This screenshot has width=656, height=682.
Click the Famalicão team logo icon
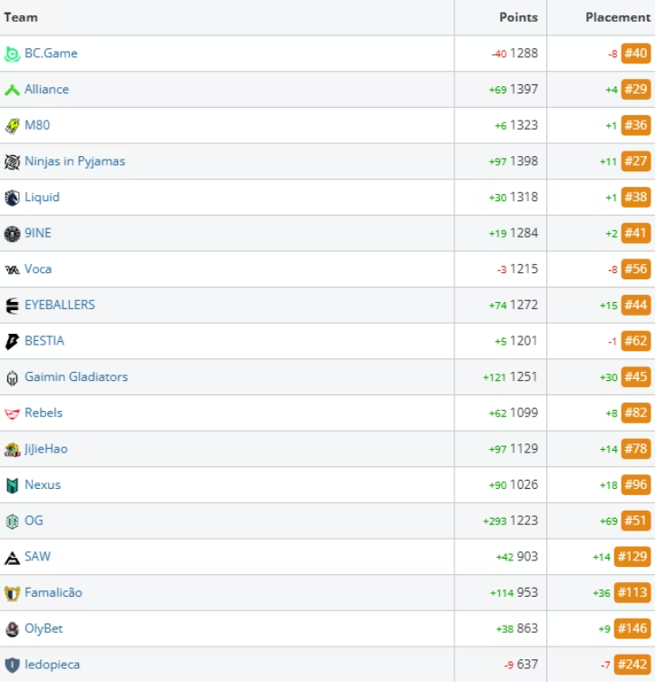click(12, 593)
